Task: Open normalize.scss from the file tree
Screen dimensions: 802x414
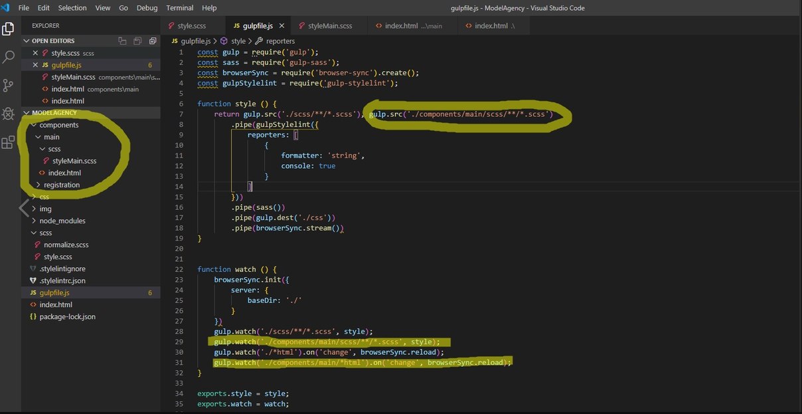Action: coord(66,245)
